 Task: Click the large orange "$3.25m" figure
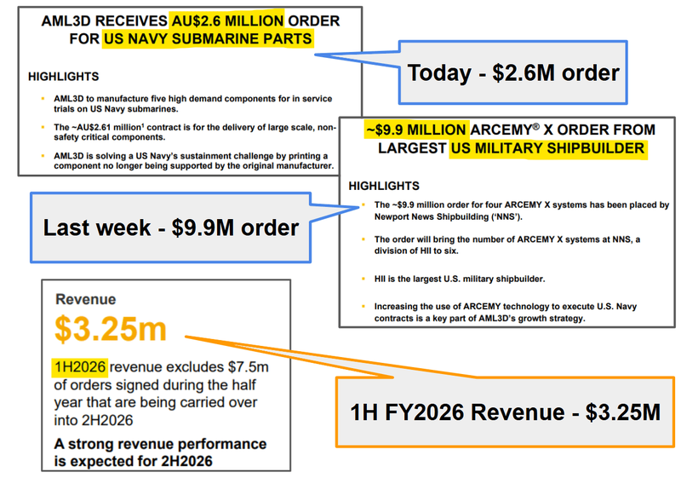click(111, 330)
